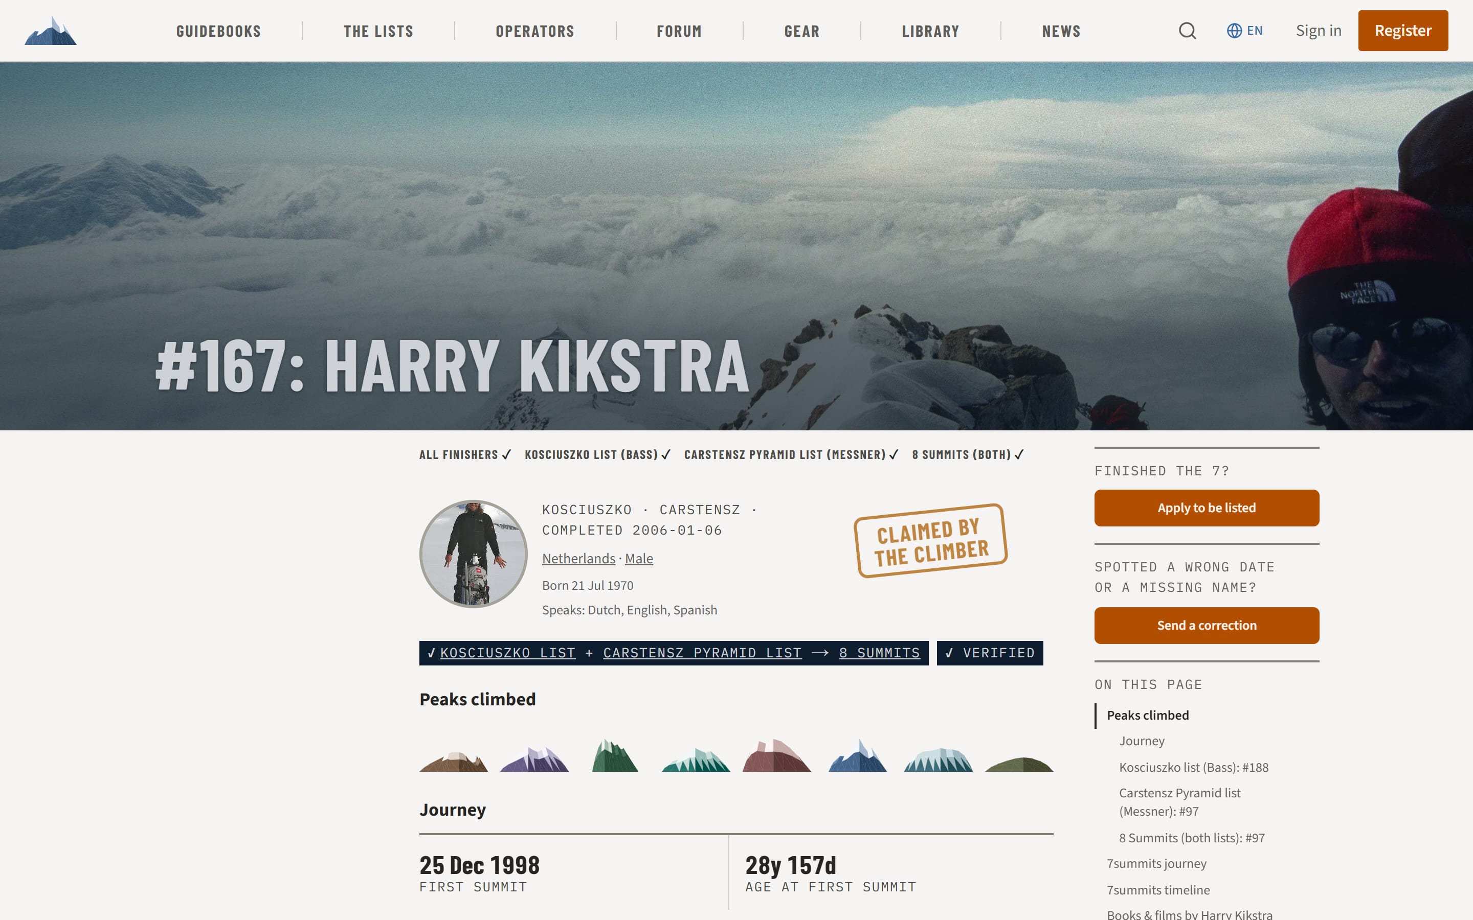Open the EN language selector
Screen dimensions: 1473x920
click(x=1244, y=31)
